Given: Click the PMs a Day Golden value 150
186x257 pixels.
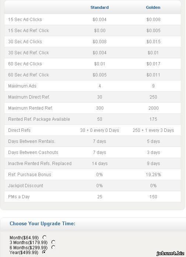Looking at the screenshot, I should tap(153, 197).
